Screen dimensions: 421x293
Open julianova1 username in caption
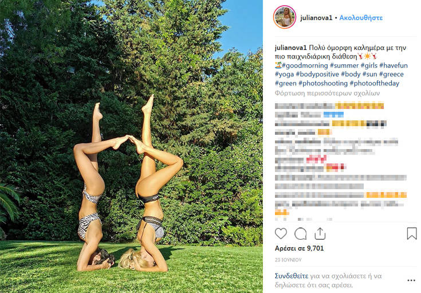tap(290, 48)
